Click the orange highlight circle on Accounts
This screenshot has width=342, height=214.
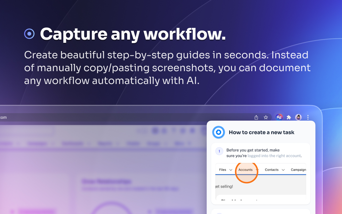point(247,172)
